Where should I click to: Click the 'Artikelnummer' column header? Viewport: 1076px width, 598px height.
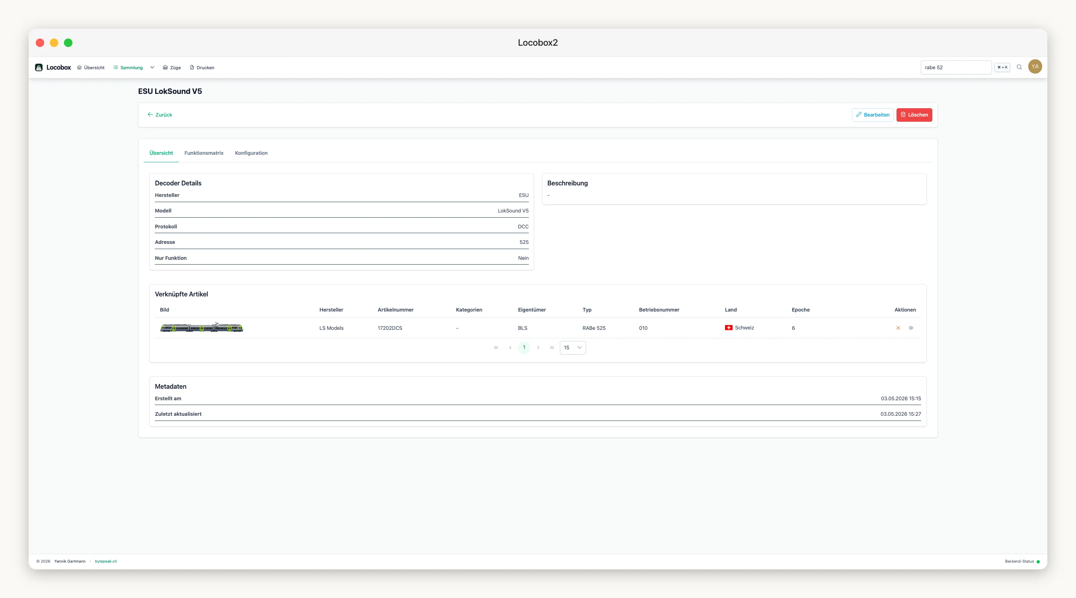click(x=396, y=310)
